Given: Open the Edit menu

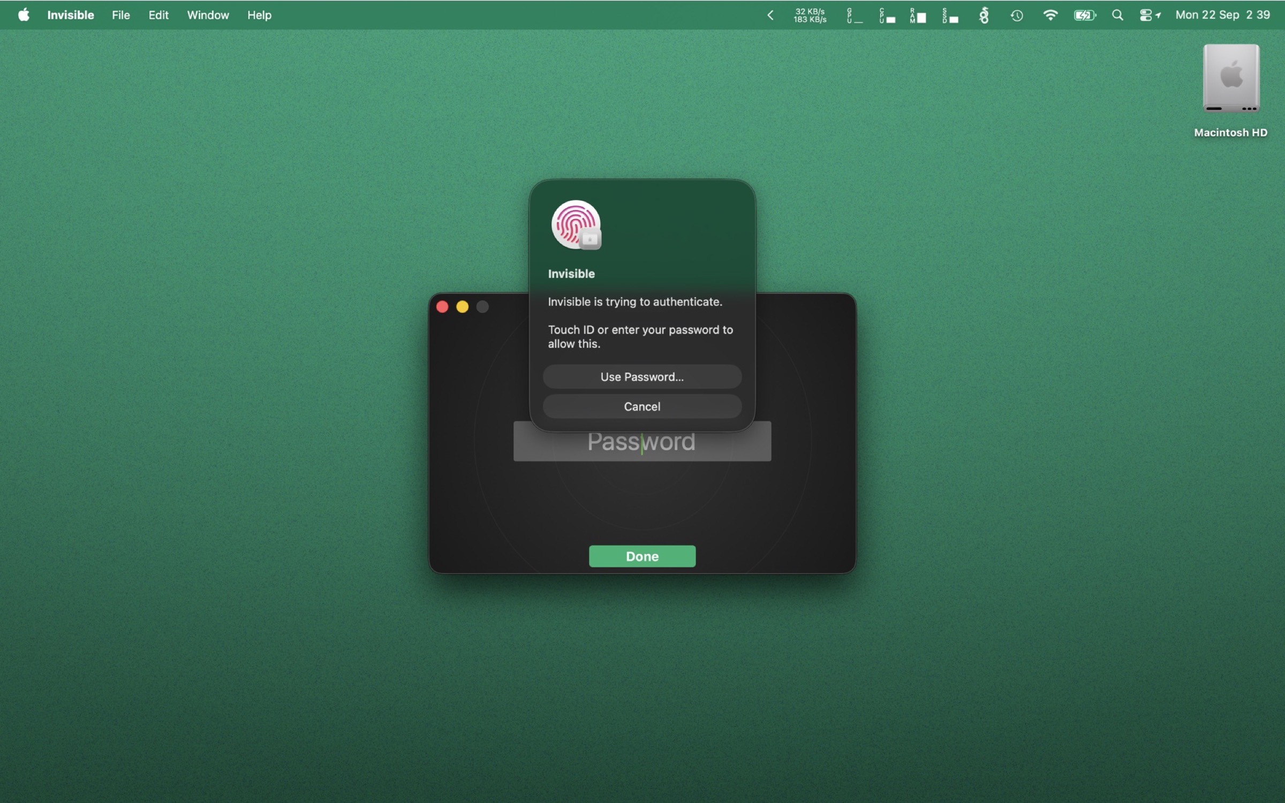Looking at the screenshot, I should (x=158, y=15).
